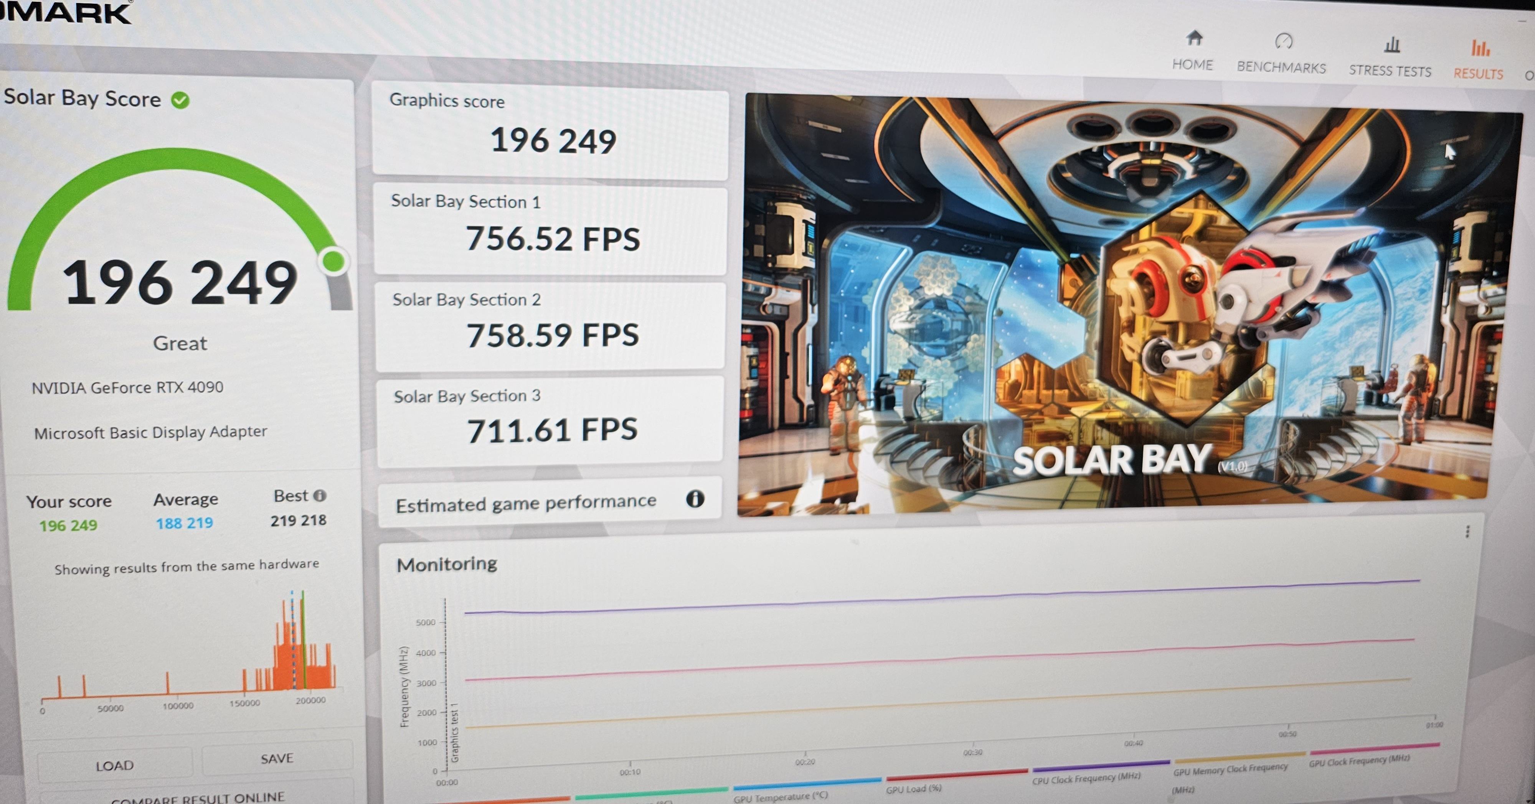Click the Average score 188 219

point(184,523)
